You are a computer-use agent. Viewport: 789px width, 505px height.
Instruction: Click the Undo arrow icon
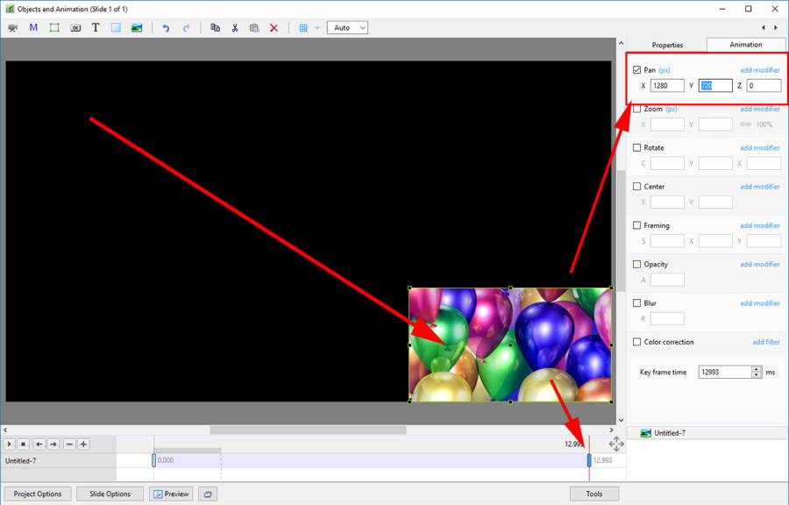pyautogui.click(x=166, y=28)
